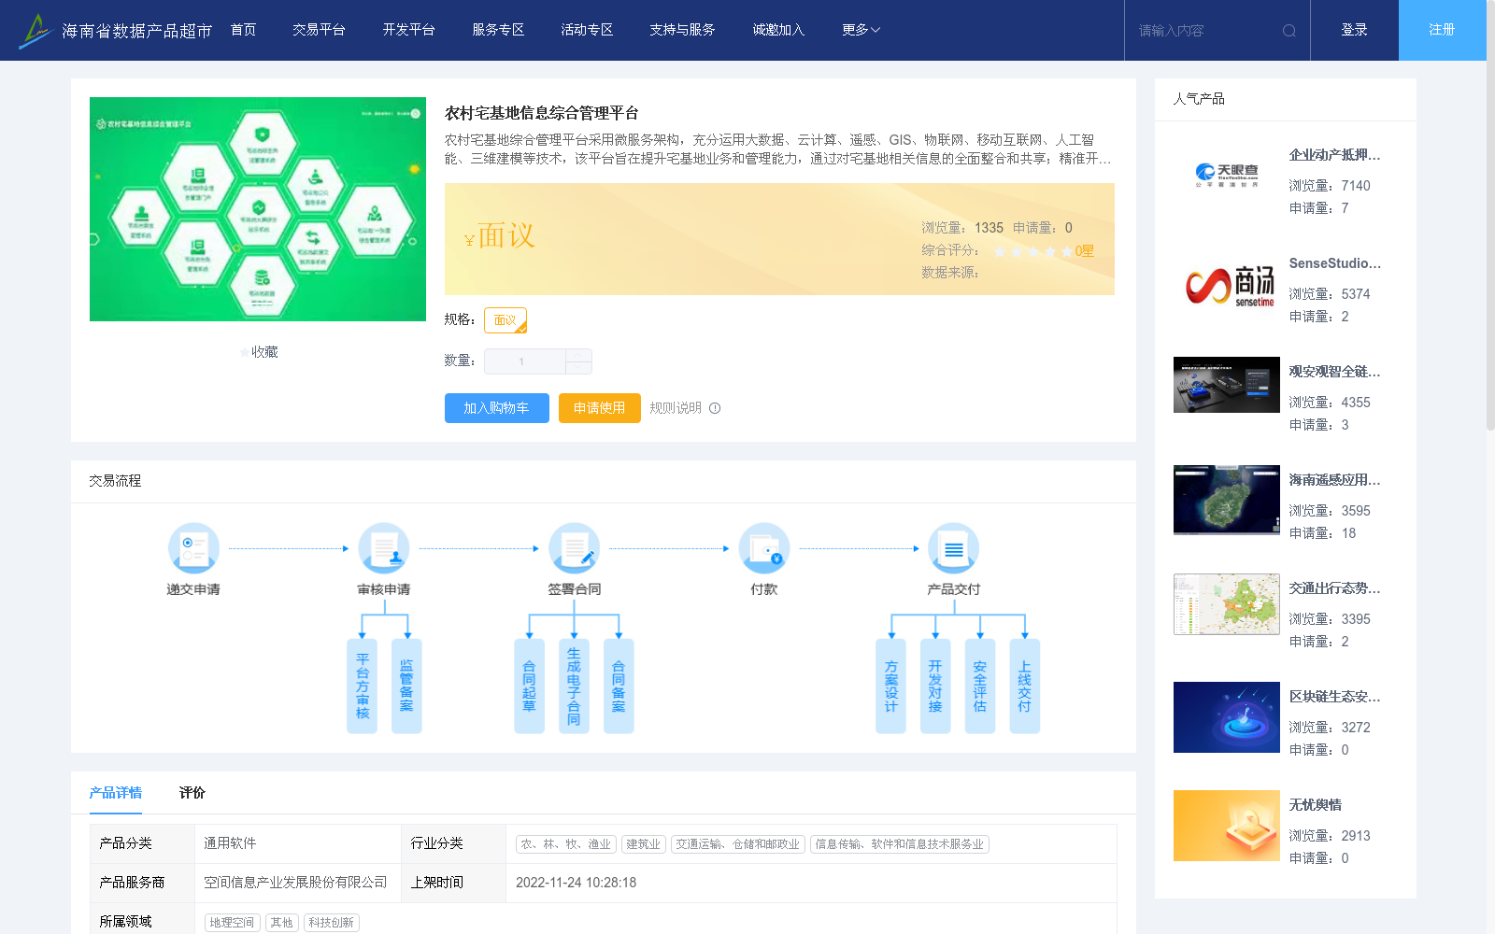Click the main product preview image
The image size is (1495, 934).
point(258,209)
